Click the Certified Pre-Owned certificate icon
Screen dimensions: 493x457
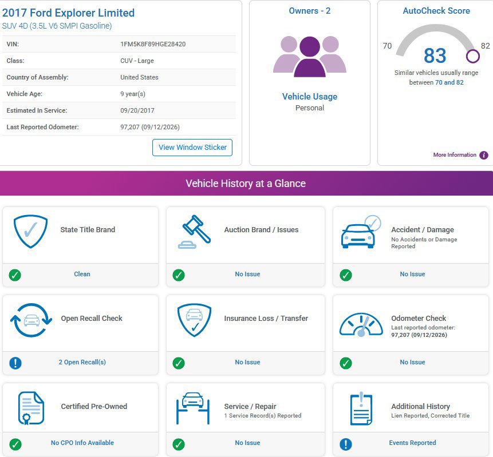click(31, 408)
